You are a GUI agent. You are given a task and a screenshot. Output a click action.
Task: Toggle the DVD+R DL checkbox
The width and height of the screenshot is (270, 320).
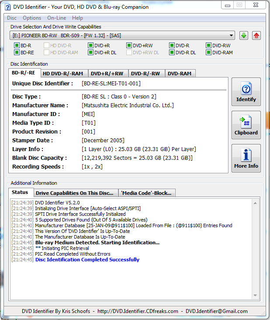point(90,53)
